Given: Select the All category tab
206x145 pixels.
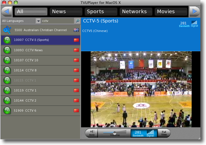Looking at the screenshot, I should point(31,12).
